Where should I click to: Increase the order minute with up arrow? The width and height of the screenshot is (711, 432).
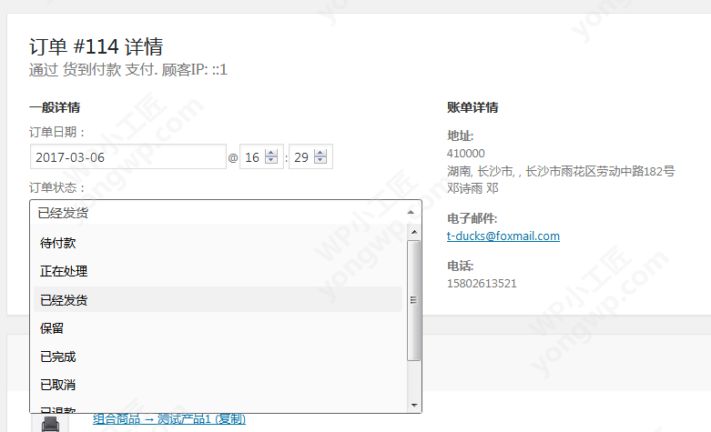pyautogui.click(x=320, y=153)
